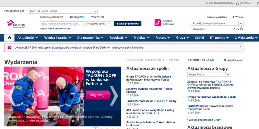Viewport: 259px width, 129px height.
Task: Click the pink Zagłosuj button
Action: pos(98,95)
